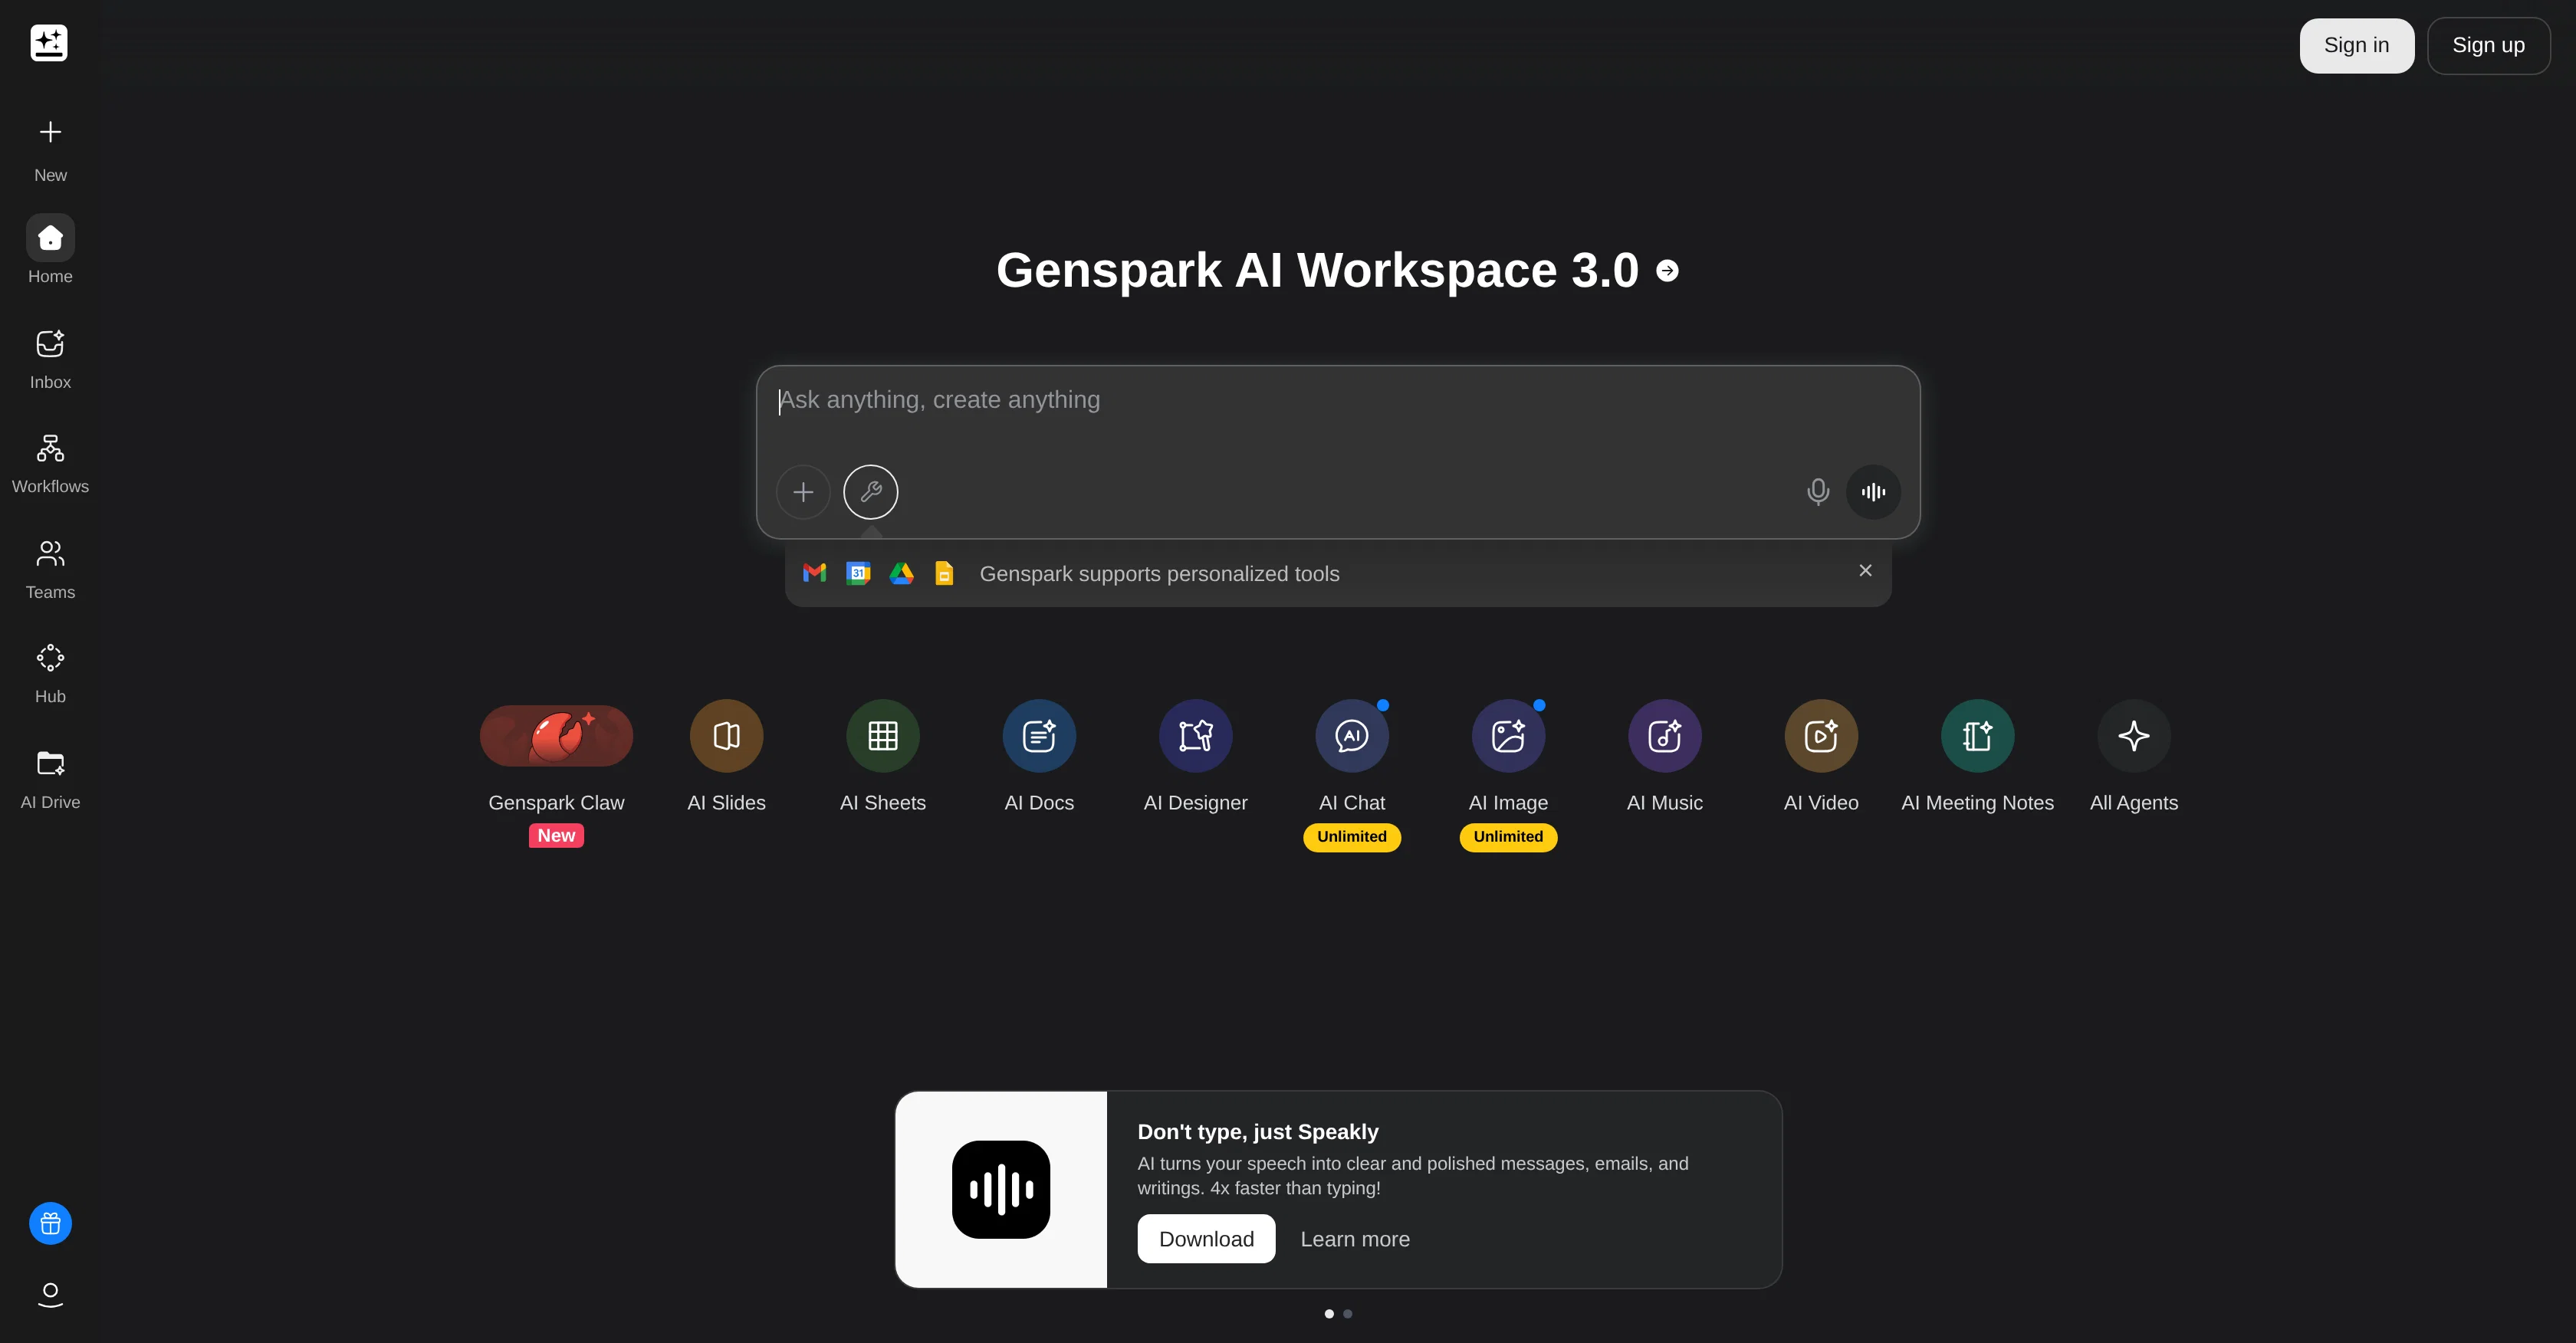Open the user profile icon
2576x1343 pixels.
(x=50, y=1294)
